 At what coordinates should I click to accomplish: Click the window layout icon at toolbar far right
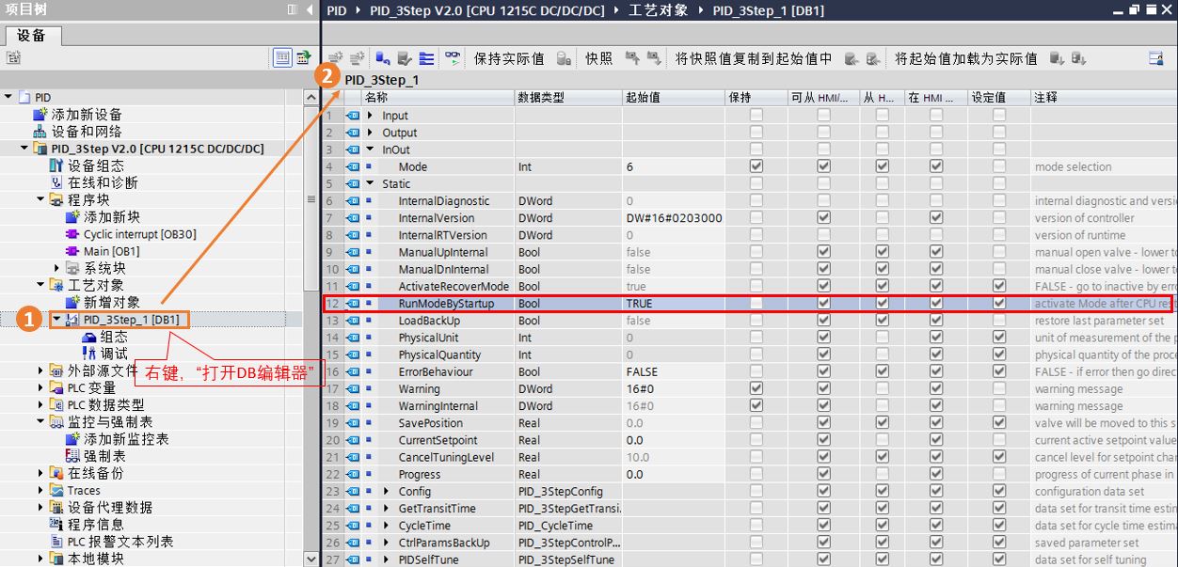pos(1156,58)
